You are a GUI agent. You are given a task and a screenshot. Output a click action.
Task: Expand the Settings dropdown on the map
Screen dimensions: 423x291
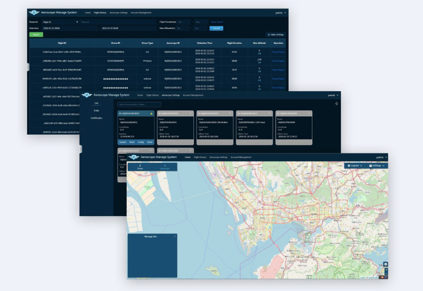(x=377, y=166)
